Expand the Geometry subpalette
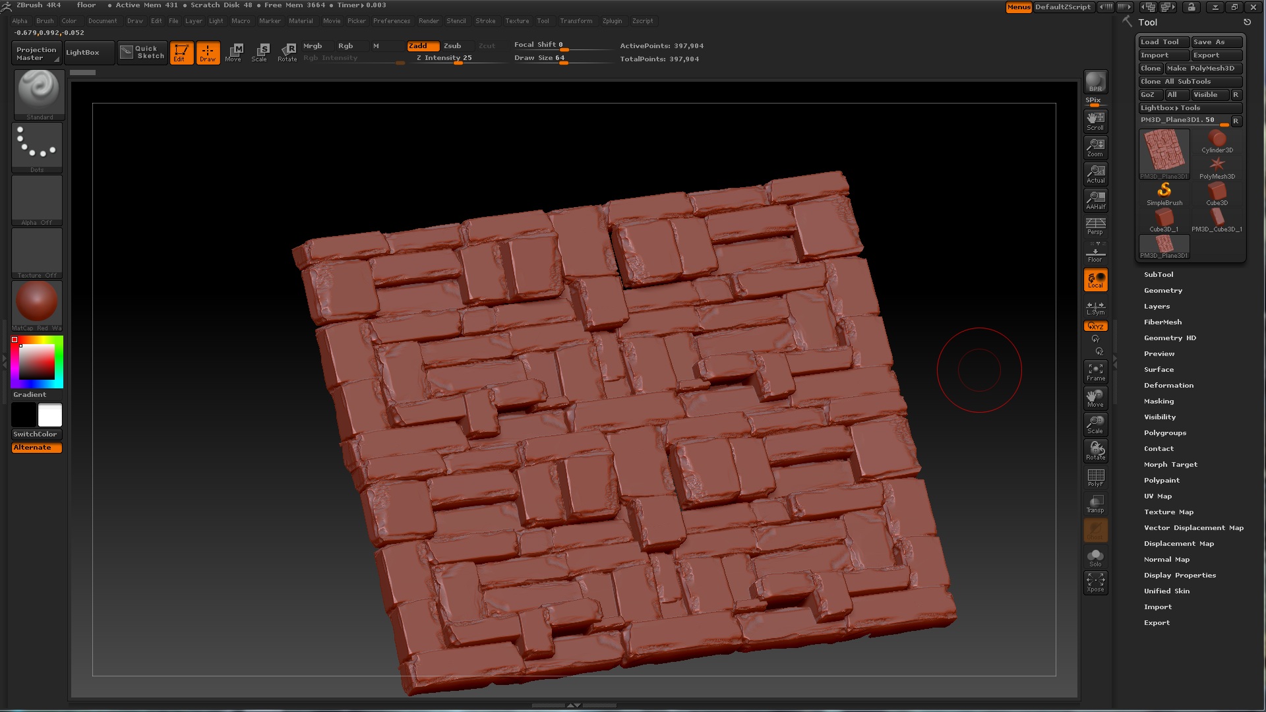 [x=1163, y=291]
